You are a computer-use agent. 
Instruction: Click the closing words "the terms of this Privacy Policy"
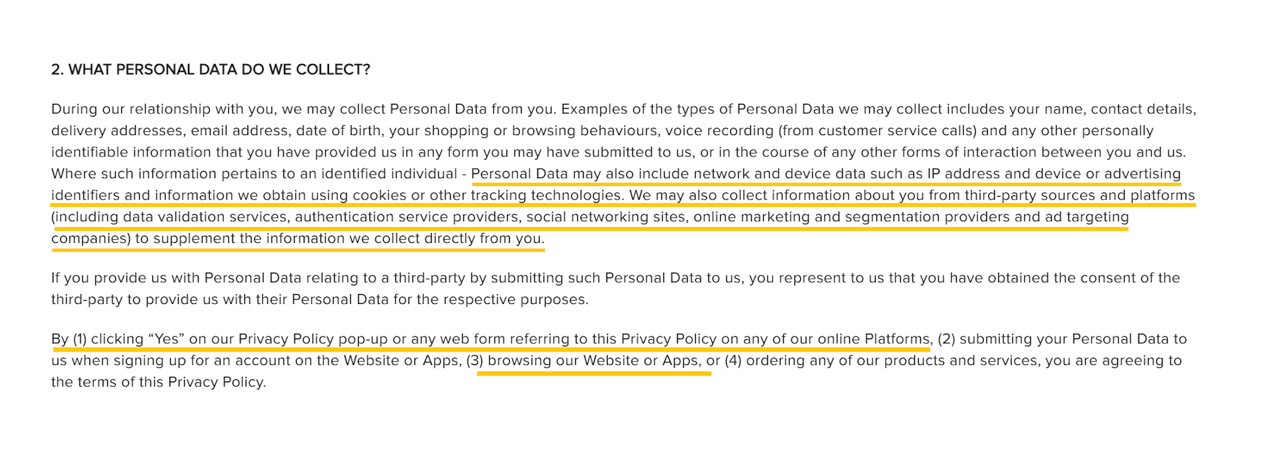(158, 382)
